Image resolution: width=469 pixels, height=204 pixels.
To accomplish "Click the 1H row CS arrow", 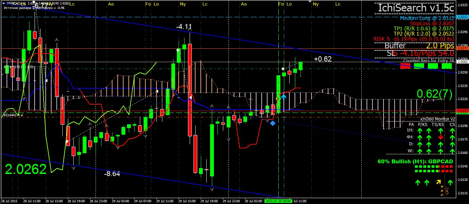I will [452, 130].
